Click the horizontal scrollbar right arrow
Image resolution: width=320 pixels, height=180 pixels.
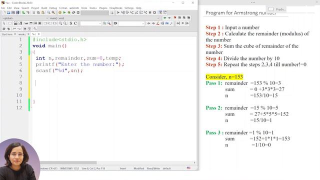pos(194,162)
